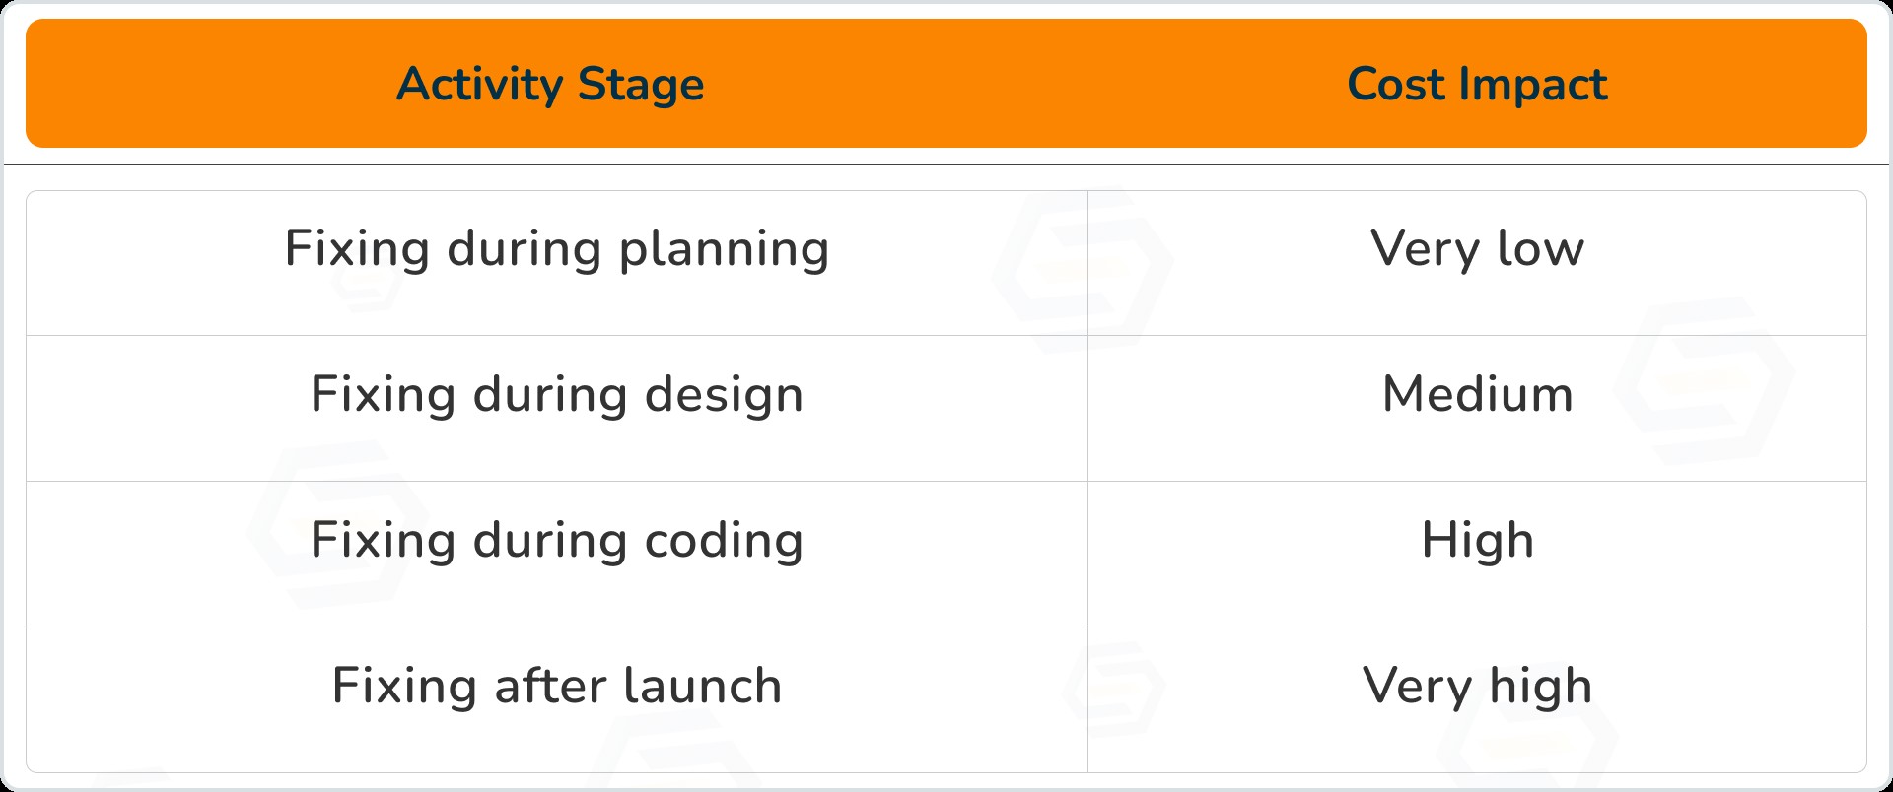Image resolution: width=1893 pixels, height=792 pixels.
Task: Click the horizontal separator line under the header
Action: click(946, 164)
